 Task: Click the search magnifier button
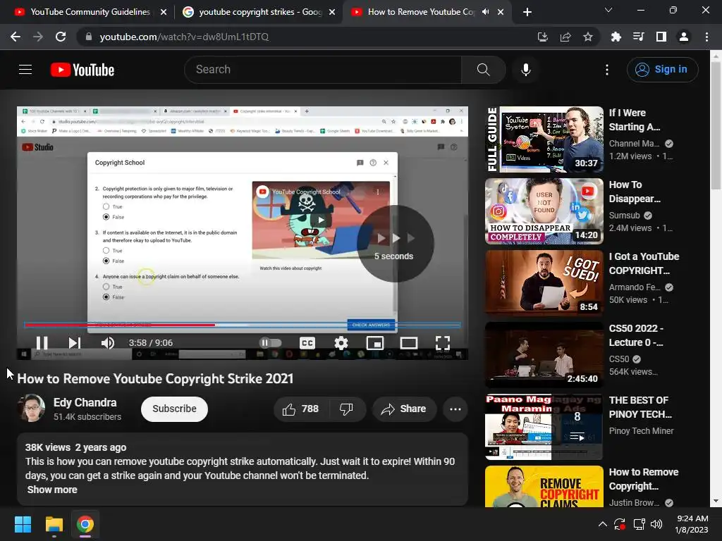pos(483,70)
